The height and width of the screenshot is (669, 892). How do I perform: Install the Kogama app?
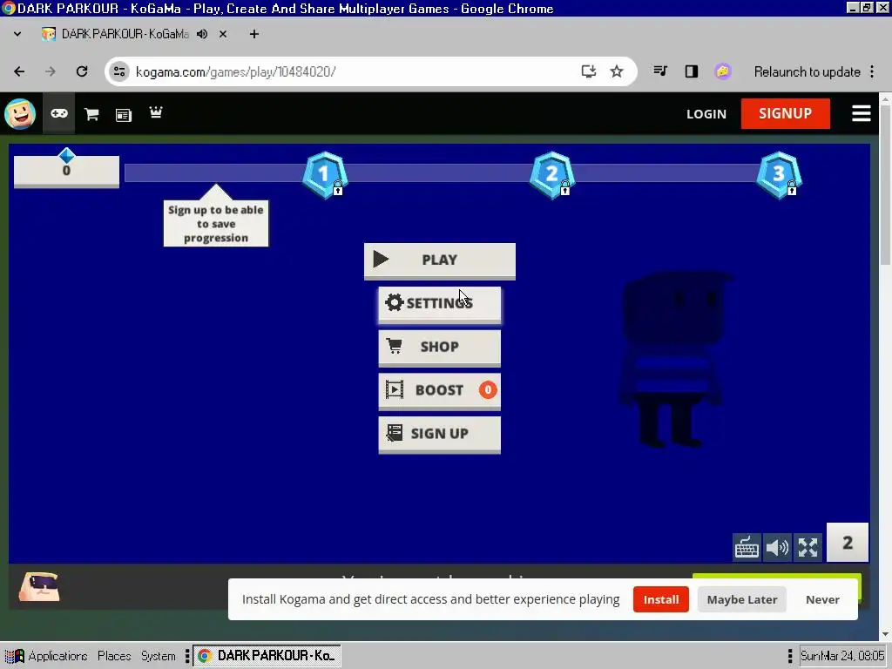[x=660, y=599]
